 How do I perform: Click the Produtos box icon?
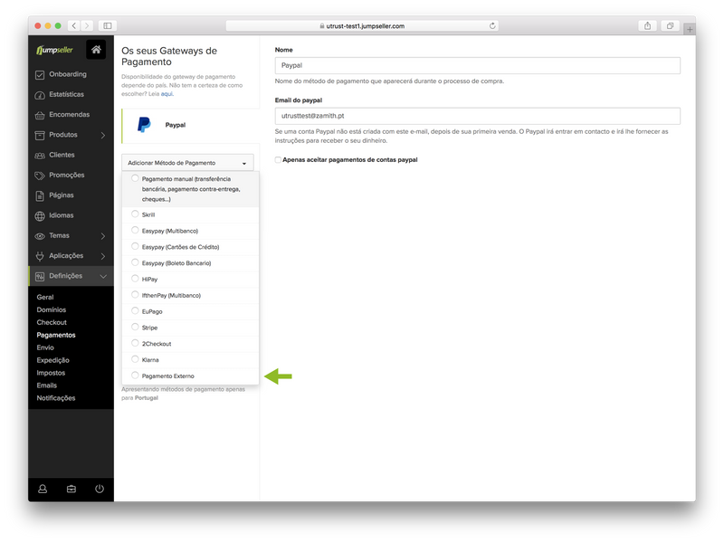[x=40, y=135]
